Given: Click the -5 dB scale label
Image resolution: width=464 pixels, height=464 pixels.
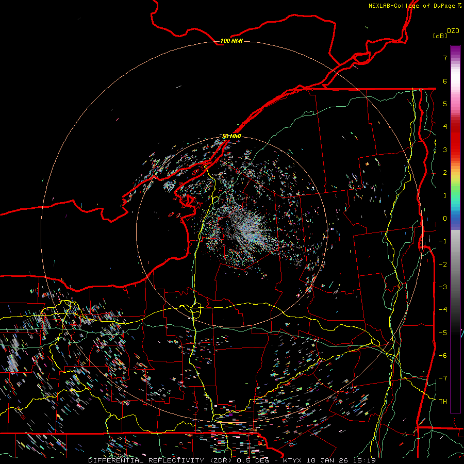Looking at the screenshot, I should [443, 333].
